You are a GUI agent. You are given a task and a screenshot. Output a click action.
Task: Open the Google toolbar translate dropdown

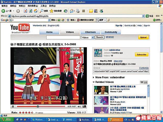pyautogui.click(x=105, y=20)
